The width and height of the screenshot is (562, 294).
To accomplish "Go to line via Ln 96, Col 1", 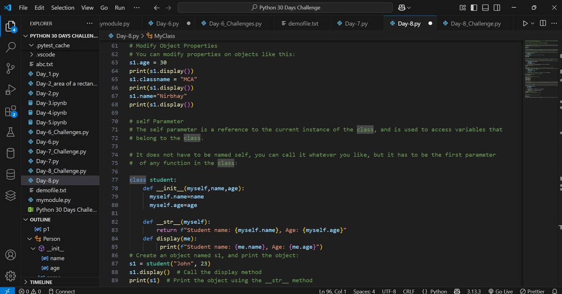I will pos(333,291).
